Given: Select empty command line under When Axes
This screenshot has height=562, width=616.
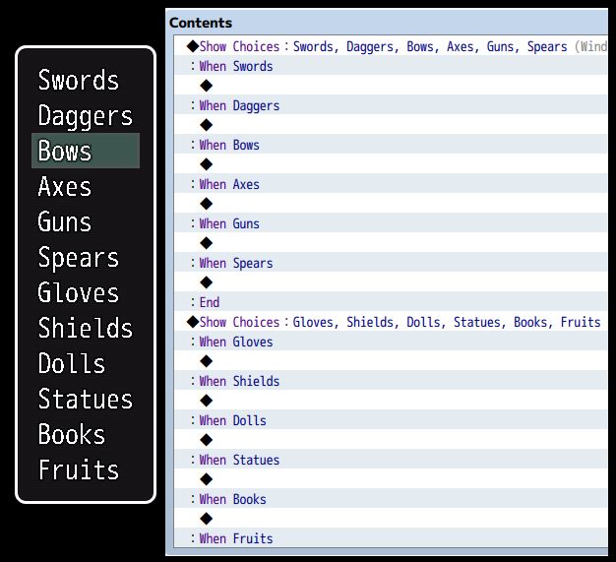Looking at the screenshot, I should [391, 203].
